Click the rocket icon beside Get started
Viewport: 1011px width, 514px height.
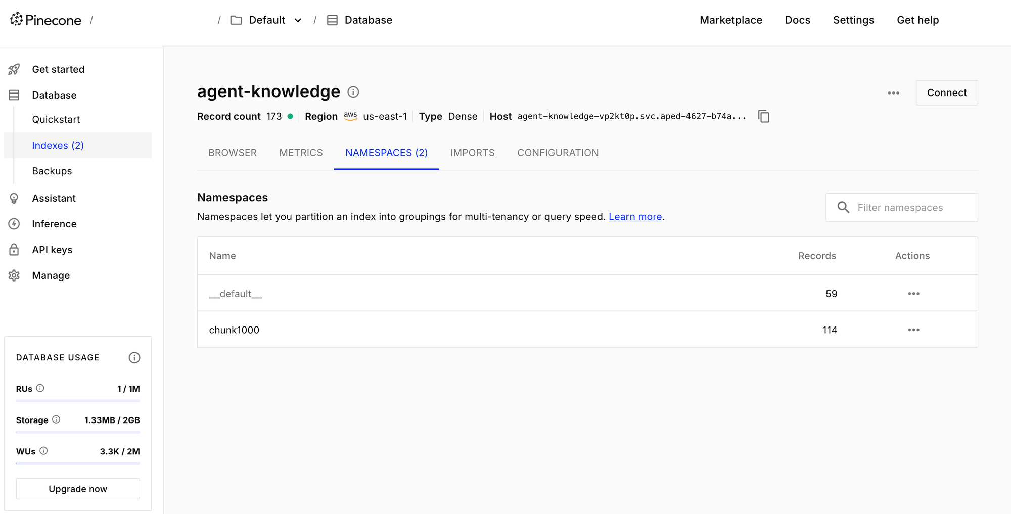coord(14,69)
